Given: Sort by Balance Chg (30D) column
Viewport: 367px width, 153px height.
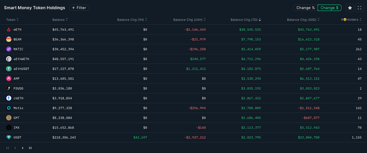Looking at the screenshot, I should pyautogui.click(x=303, y=20).
